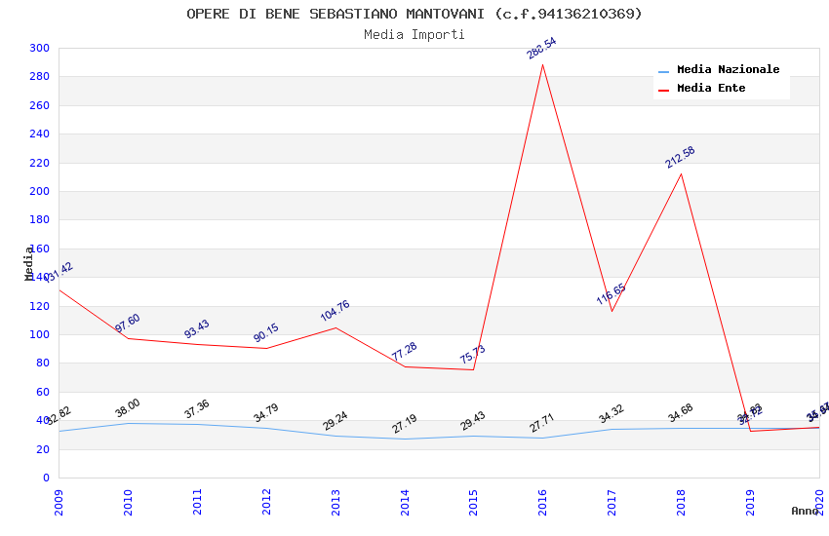This screenshot has width=829, height=536.
Task: Click the 75.73 data label
Action: coord(473,354)
